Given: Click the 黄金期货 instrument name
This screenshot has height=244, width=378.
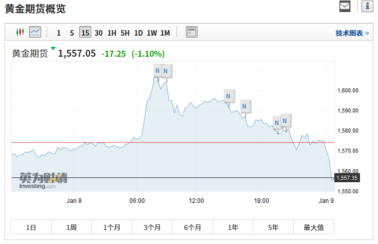Looking at the screenshot, I should [x=30, y=54].
